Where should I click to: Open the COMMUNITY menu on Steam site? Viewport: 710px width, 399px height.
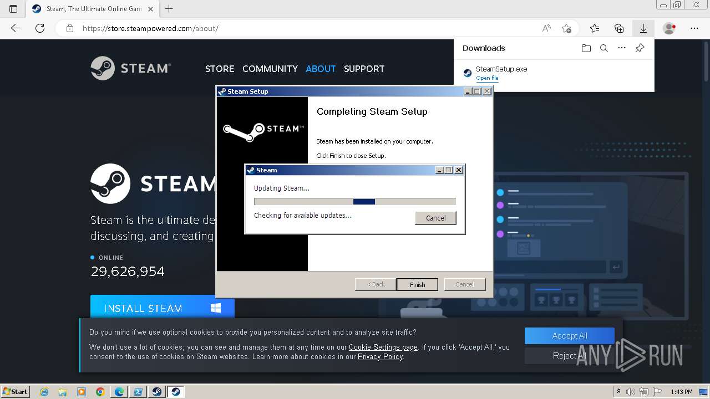(270, 69)
